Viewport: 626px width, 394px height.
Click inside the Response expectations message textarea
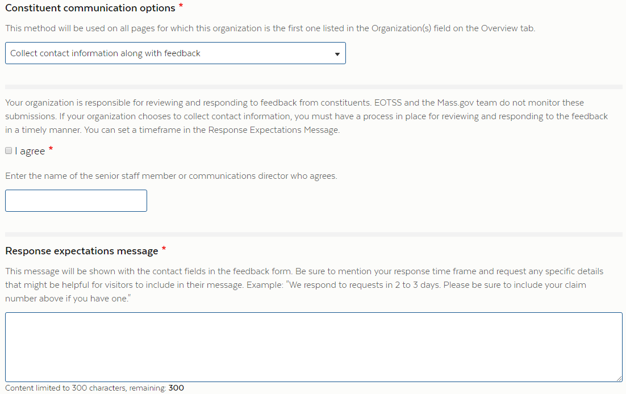314,347
